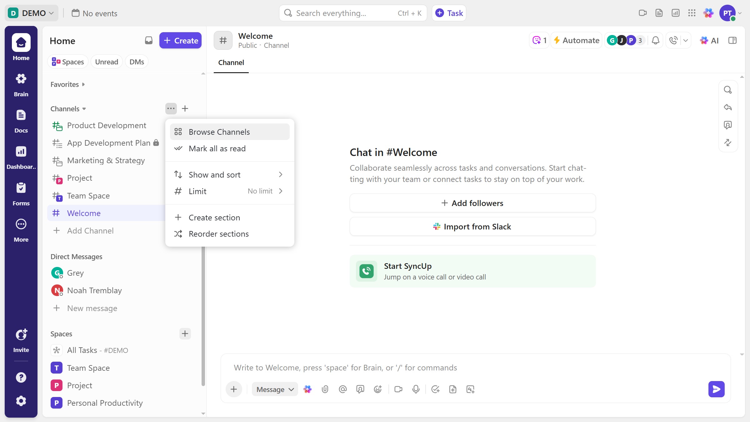Click the Add followers button
The width and height of the screenshot is (750, 422).
[472, 203]
